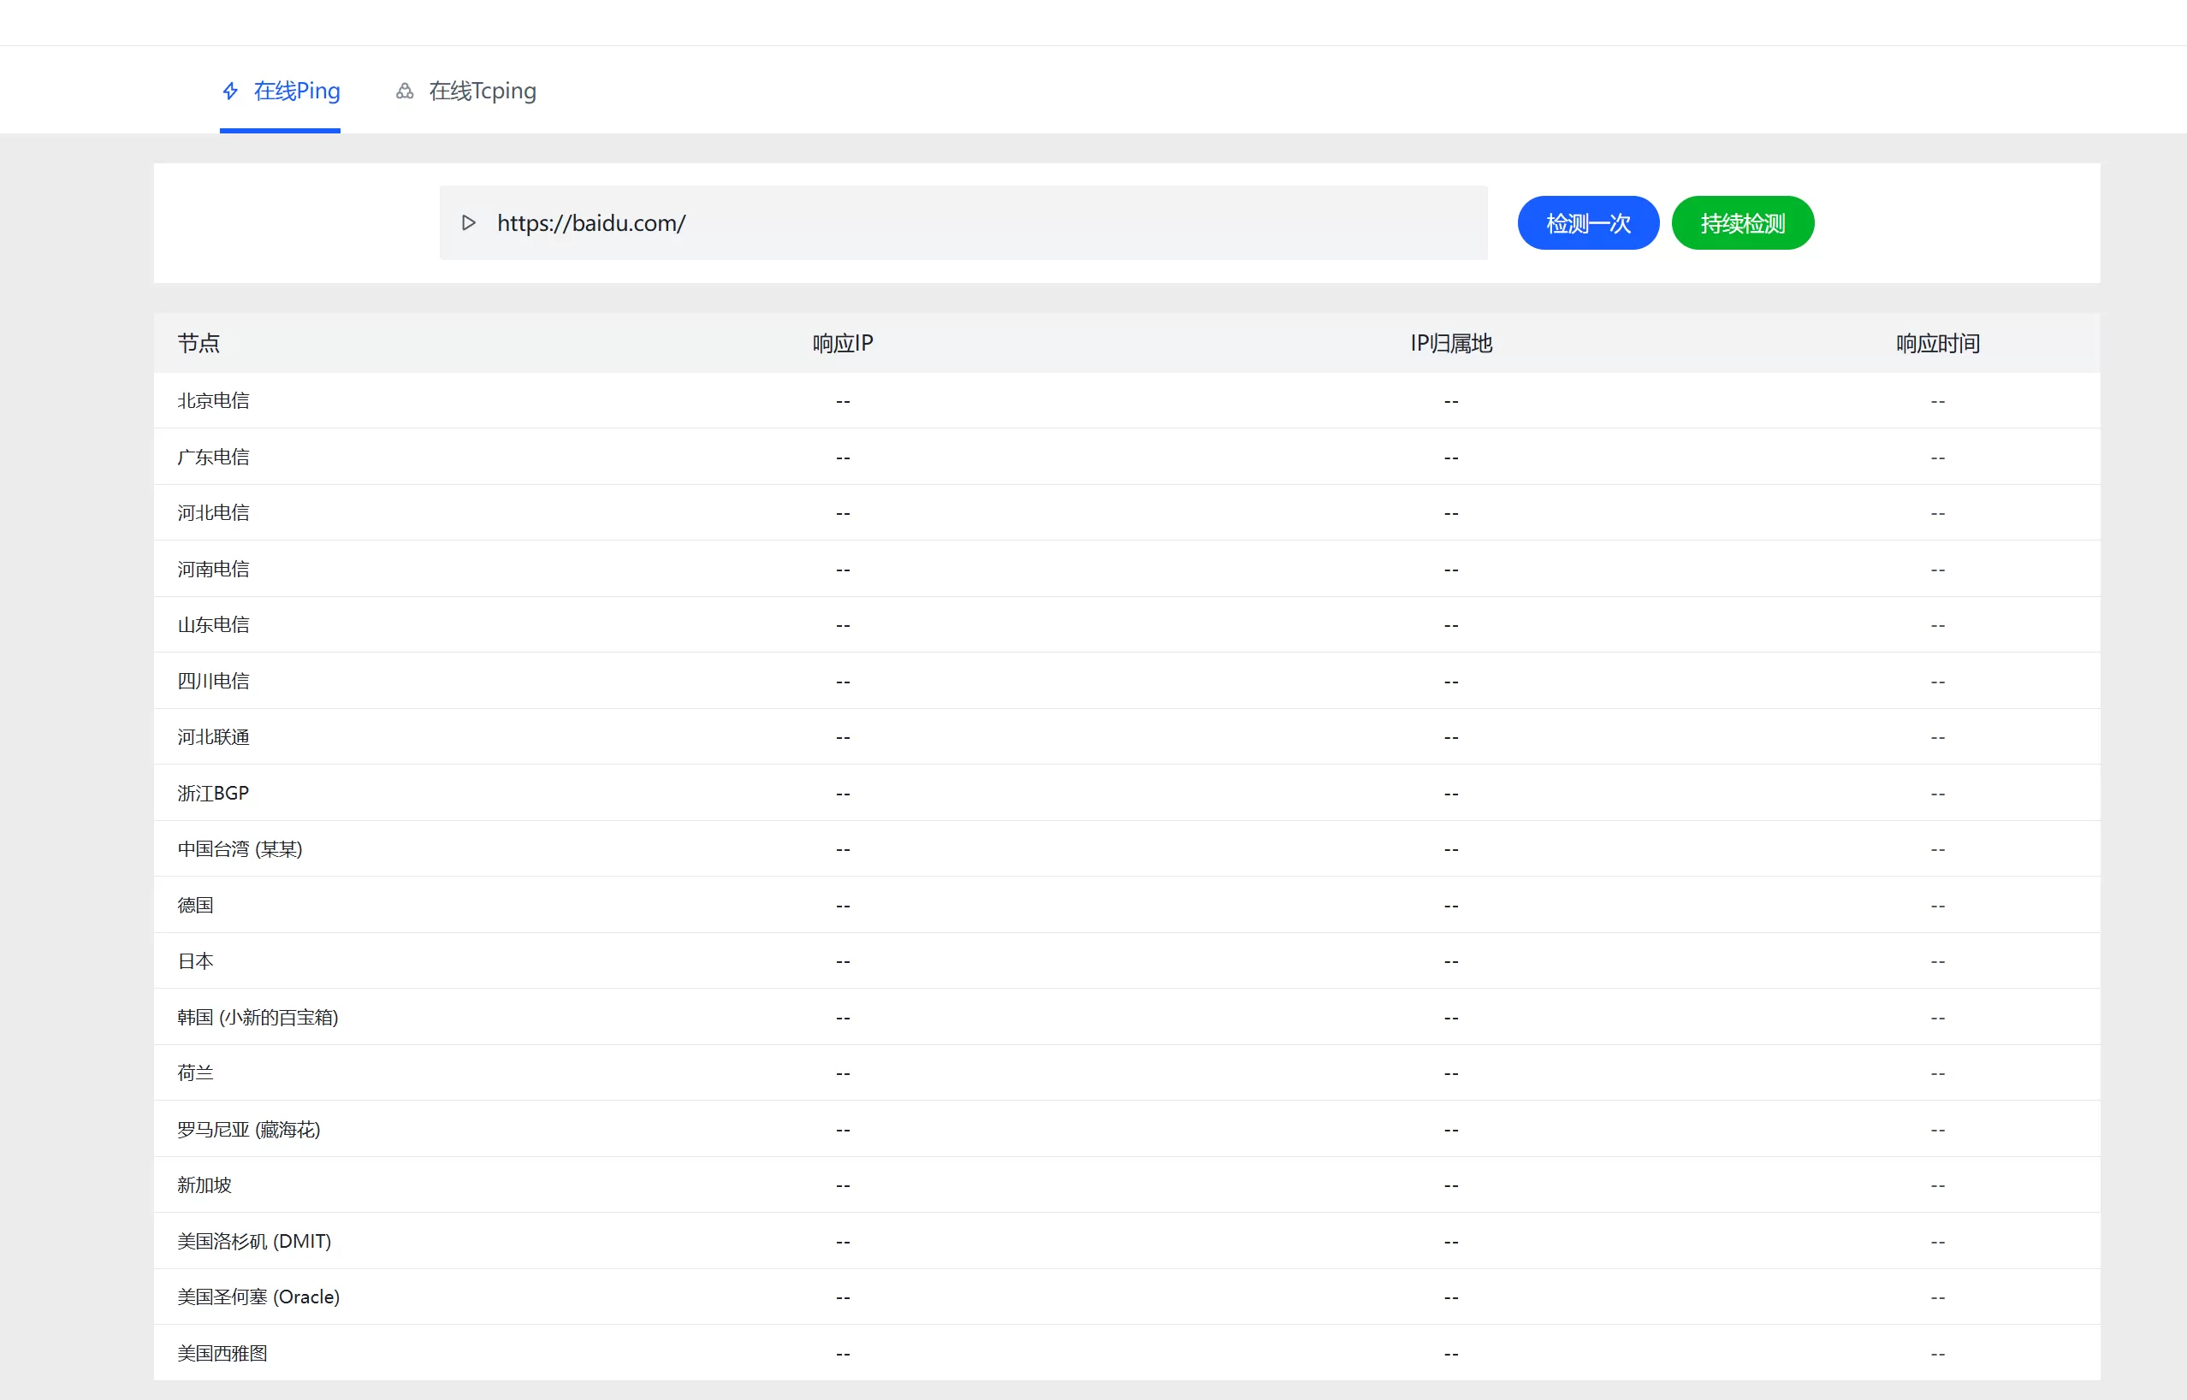Viewport: 2187px width, 1400px height.
Task: Click the 韩国 (小新的百宝箱) node entry
Action: tap(258, 1017)
